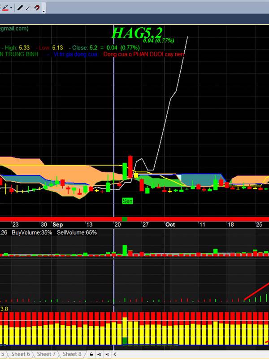
Task: Click the tallest green volume bar
Action: pos(125,250)
